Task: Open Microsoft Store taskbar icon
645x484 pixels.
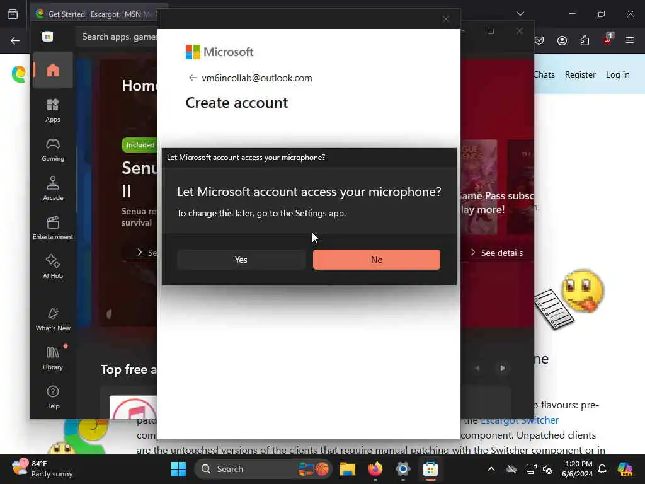Action: point(430,469)
